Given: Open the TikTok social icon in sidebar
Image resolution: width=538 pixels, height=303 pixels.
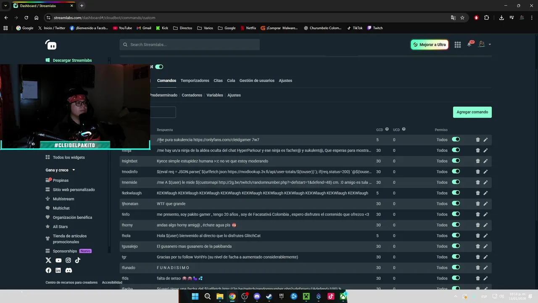Looking at the screenshot, I should pos(78,260).
